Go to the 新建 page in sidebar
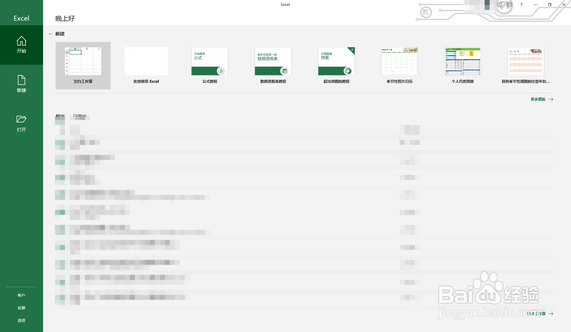571x332 pixels. point(22,84)
